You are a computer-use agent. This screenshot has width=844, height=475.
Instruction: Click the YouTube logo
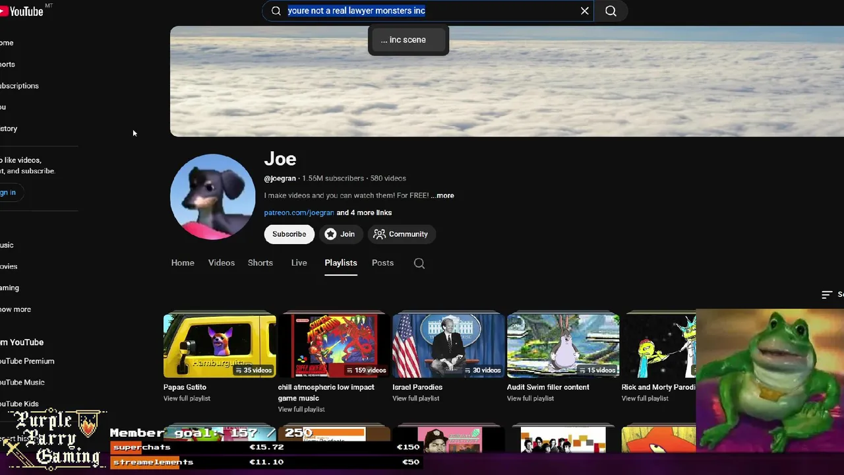[22, 11]
